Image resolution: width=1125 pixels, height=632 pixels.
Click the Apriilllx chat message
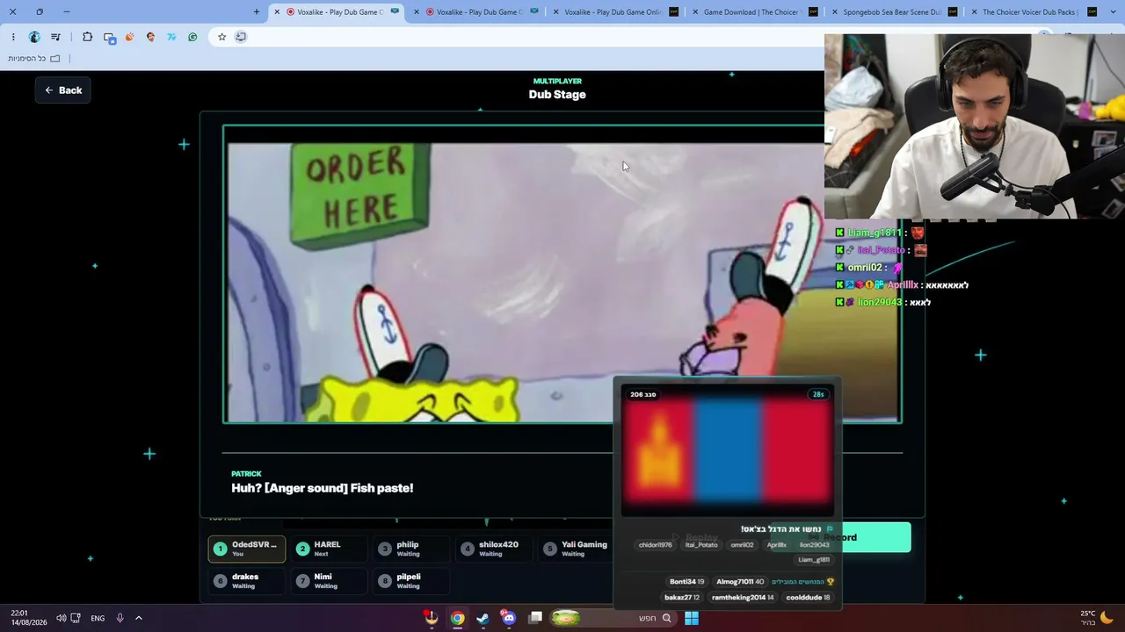tap(902, 285)
